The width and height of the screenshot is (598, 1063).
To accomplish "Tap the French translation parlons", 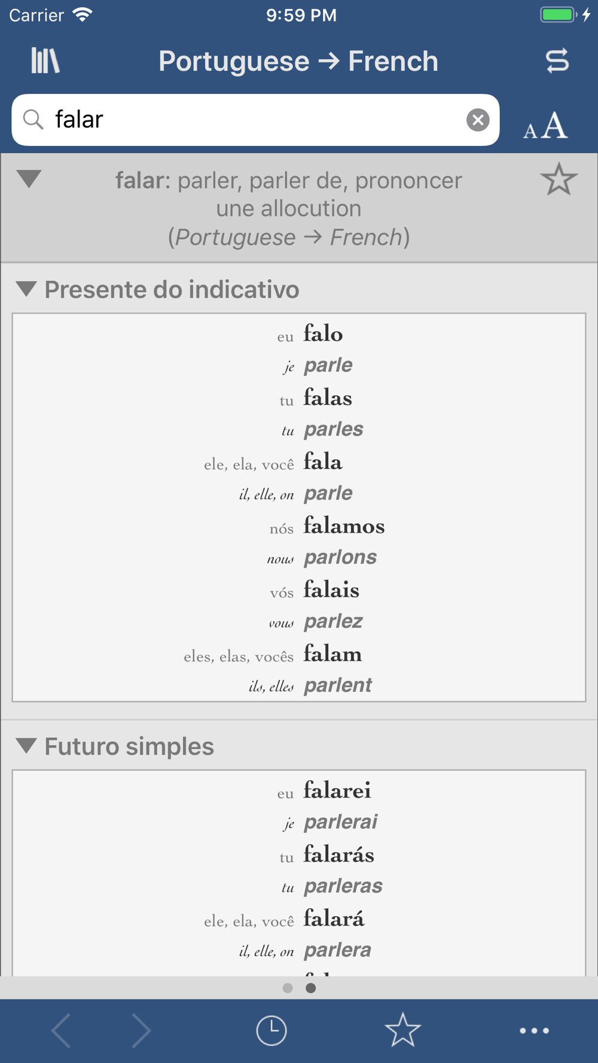I will tap(340, 558).
